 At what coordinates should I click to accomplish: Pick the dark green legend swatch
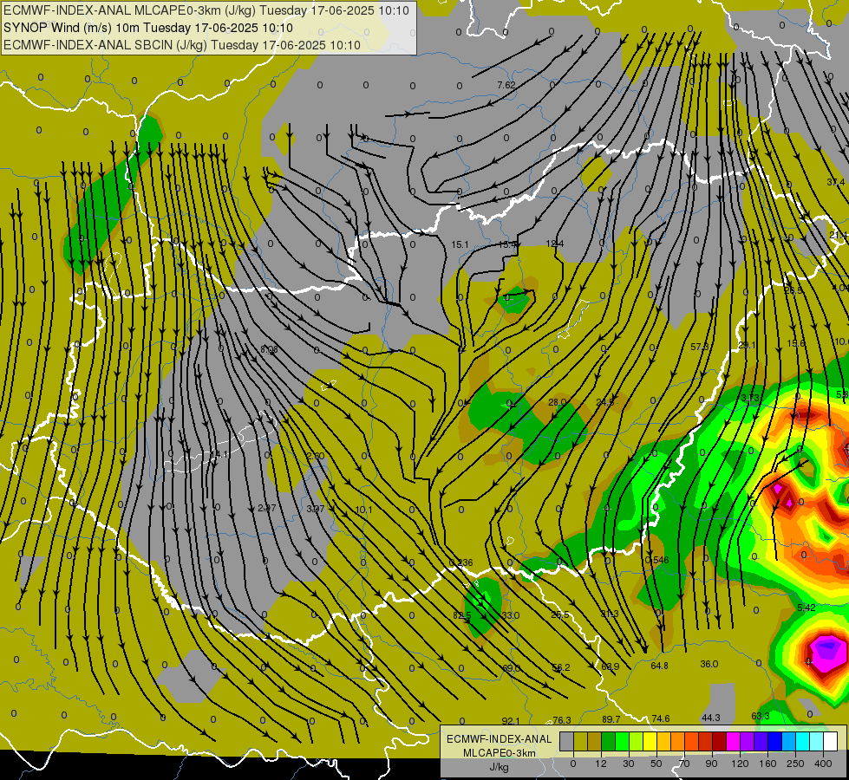click(x=609, y=741)
